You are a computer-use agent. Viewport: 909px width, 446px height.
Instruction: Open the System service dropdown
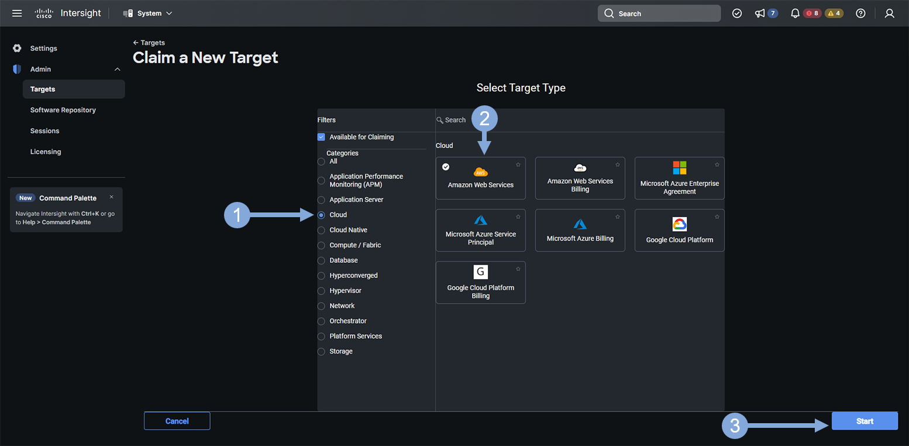[x=148, y=13]
